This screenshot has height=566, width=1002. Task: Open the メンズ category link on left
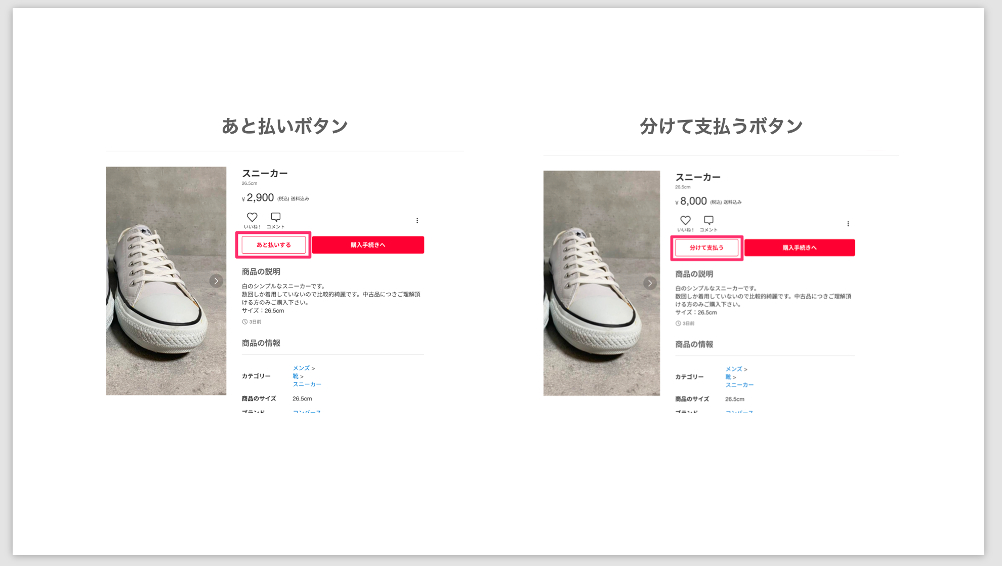301,368
